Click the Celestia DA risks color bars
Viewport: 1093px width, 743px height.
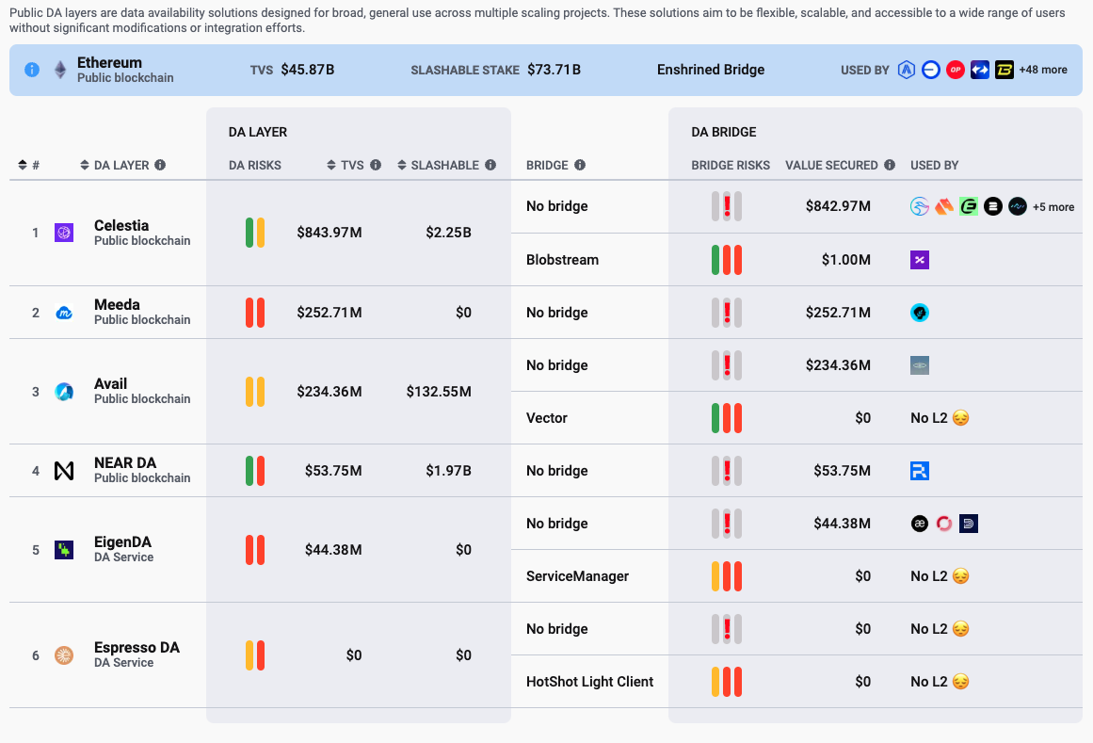[255, 233]
